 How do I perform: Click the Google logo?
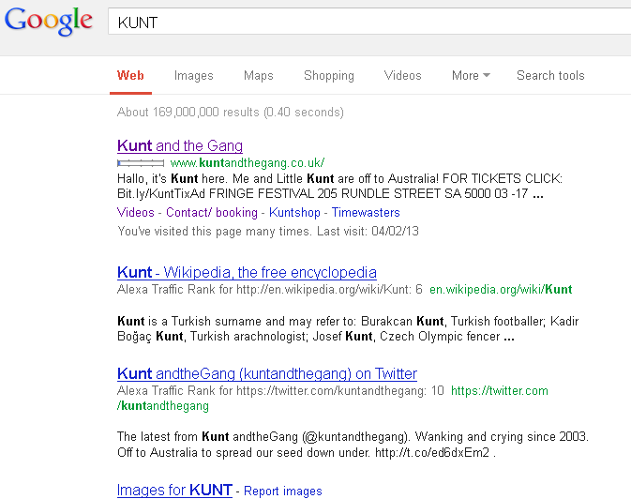point(49,21)
